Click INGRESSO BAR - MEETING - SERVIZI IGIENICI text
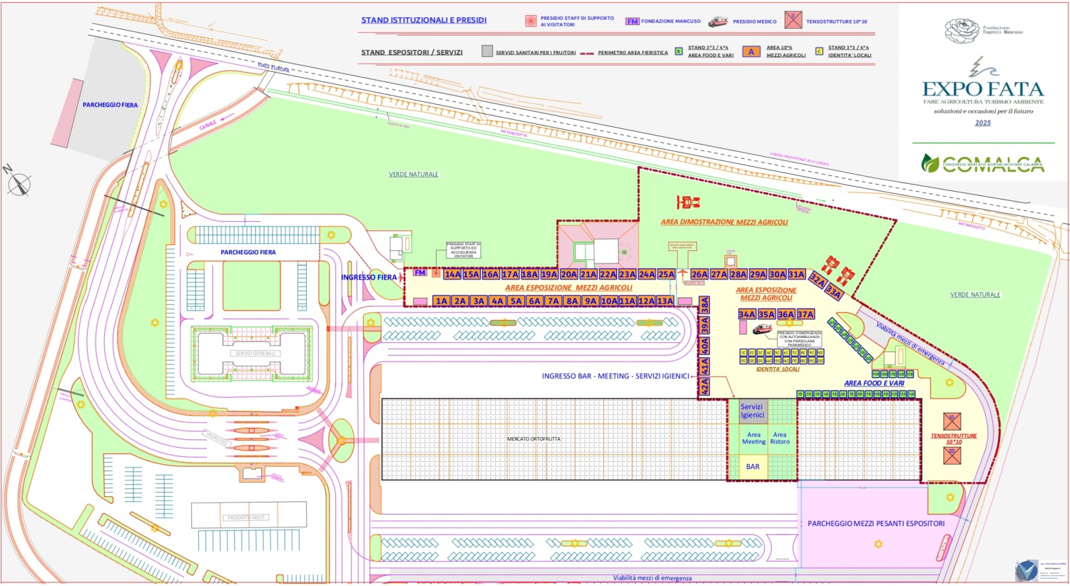This screenshot has height=586, width=1070. 616,376
